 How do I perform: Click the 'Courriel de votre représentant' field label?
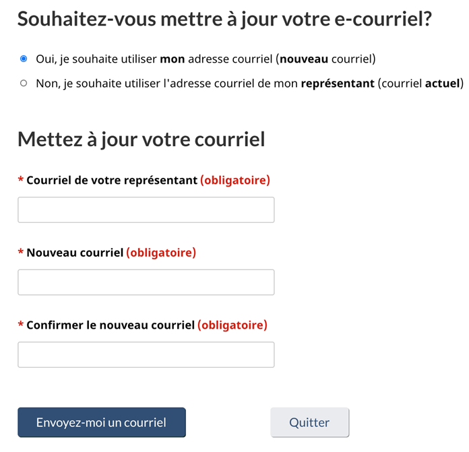coord(112,181)
